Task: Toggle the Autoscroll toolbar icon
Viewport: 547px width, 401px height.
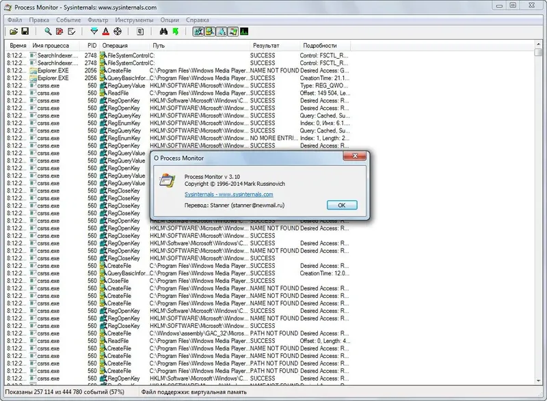Action: click(59, 31)
